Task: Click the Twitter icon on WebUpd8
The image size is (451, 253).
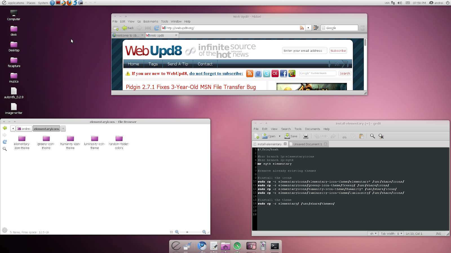Action: point(266,73)
